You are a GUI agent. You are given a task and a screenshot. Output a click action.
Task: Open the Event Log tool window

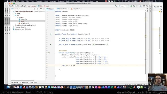24,83
